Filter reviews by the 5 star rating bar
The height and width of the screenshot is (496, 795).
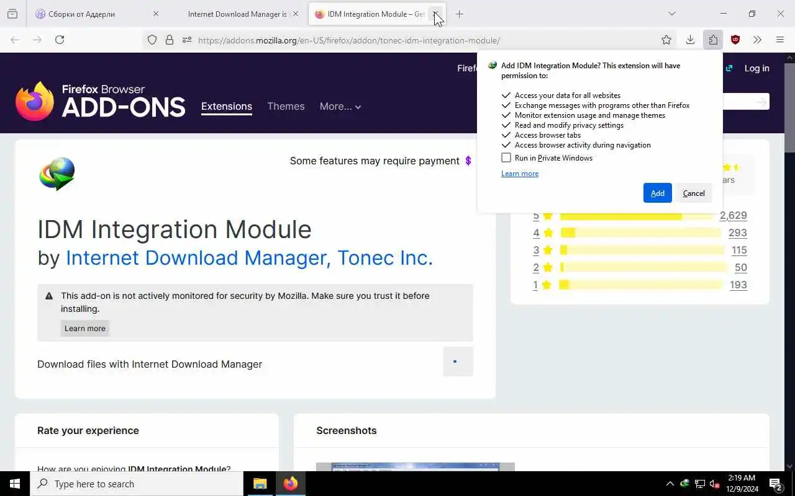(637, 216)
